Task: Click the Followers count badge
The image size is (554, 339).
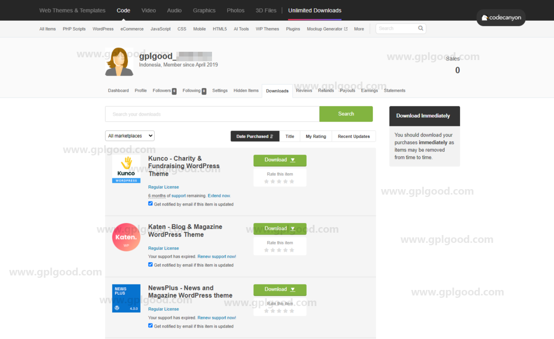Action: click(x=174, y=91)
